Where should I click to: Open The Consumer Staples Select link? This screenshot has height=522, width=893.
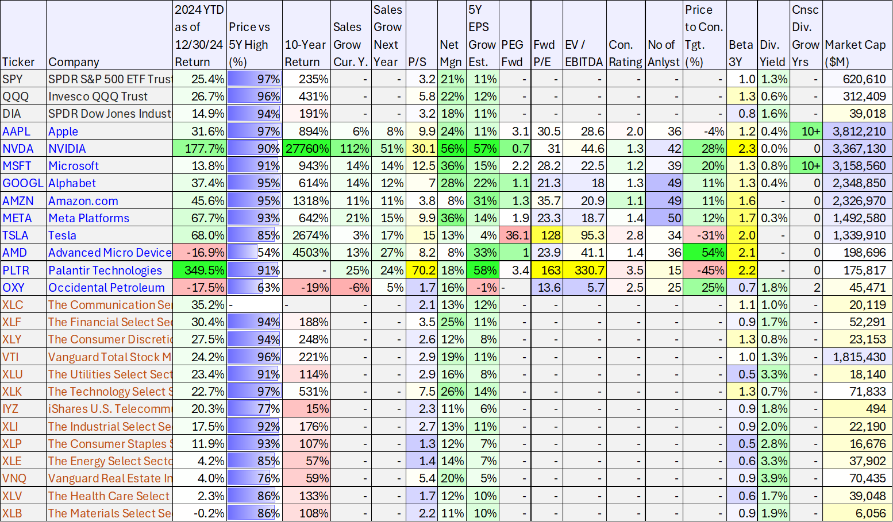coord(110,444)
